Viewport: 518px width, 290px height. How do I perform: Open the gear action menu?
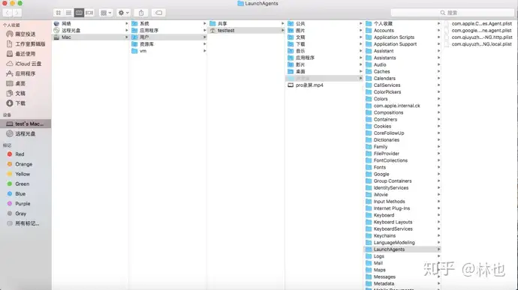point(123,13)
